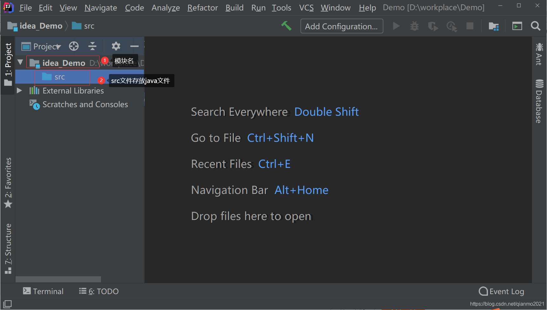Image resolution: width=547 pixels, height=310 pixels.
Task: Run with Coverage using the shield icon
Action: tap(433, 26)
